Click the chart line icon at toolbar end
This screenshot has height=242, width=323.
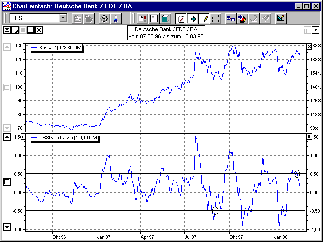(280, 18)
